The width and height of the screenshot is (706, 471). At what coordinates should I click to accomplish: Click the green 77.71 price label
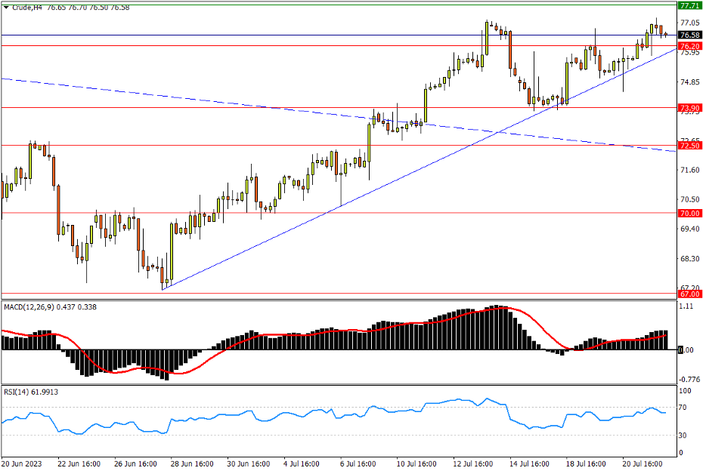click(x=689, y=5)
